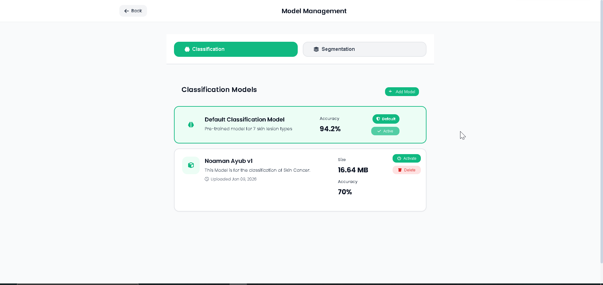Click the cube icon for Noaman Ayub v1
Screen dimensions: 603x285
(x=191, y=165)
